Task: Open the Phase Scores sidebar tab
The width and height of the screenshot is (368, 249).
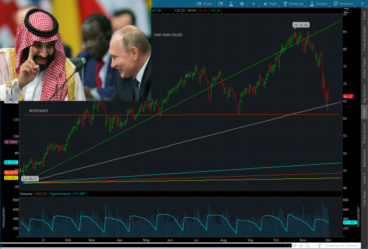Action: [364, 133]
